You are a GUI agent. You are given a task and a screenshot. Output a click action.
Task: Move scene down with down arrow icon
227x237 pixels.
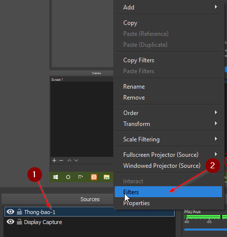(x=76, y=160)
